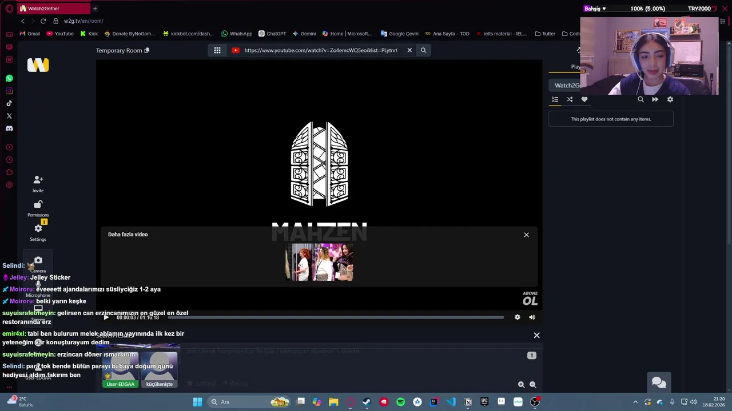Clear the YouTube URL field

[409, 50]
